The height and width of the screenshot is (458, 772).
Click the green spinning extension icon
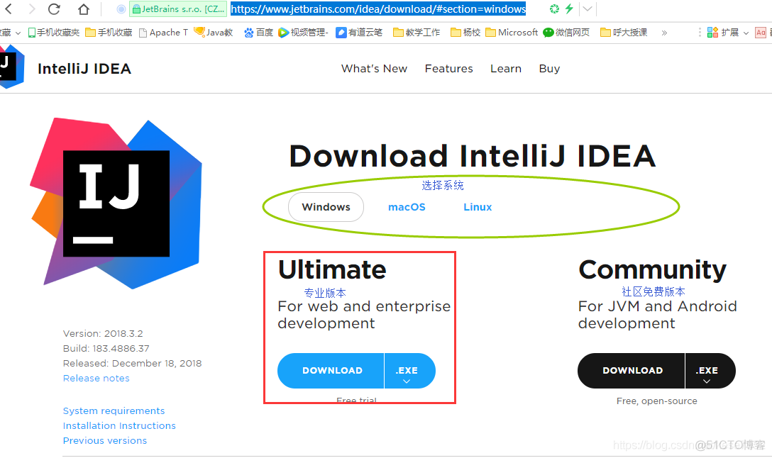554,9
